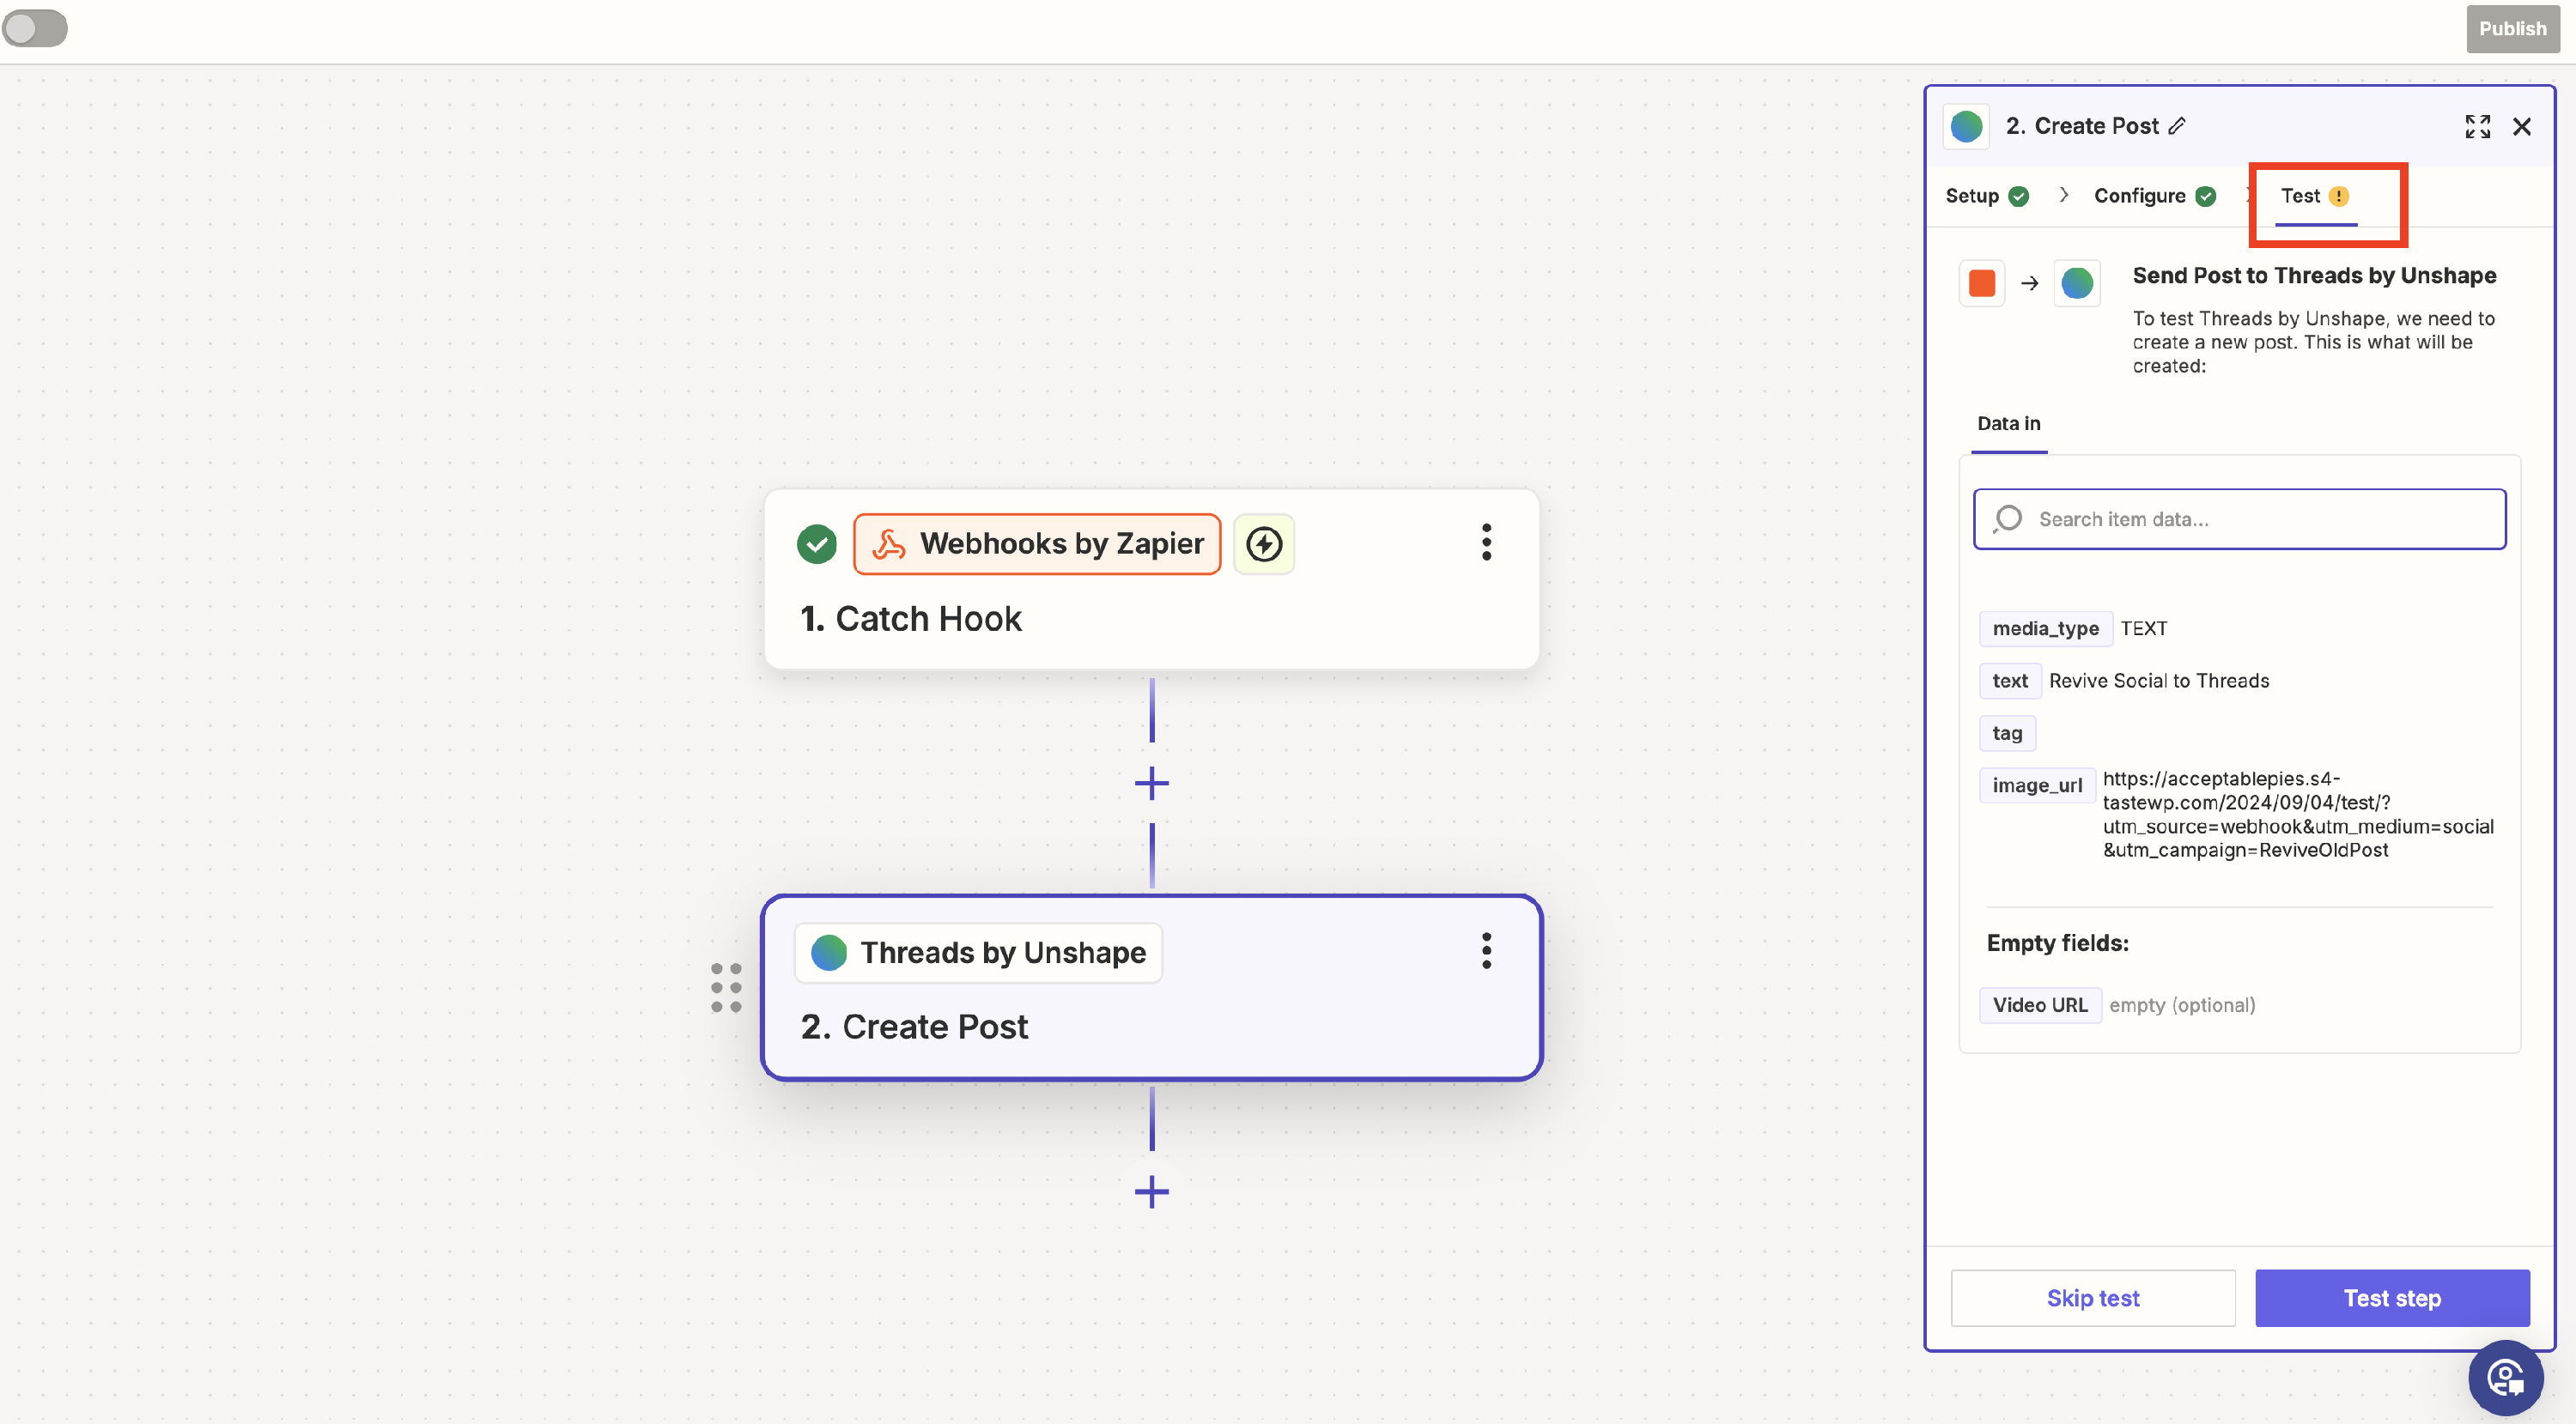The height and width of the screenshot is (1424, 2576).
Task: Open Catch Hook step three-dot menu
Action: [1486, 542]
